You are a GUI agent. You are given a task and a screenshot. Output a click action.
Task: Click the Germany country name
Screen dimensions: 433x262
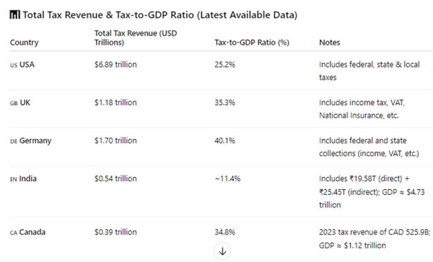35,141
